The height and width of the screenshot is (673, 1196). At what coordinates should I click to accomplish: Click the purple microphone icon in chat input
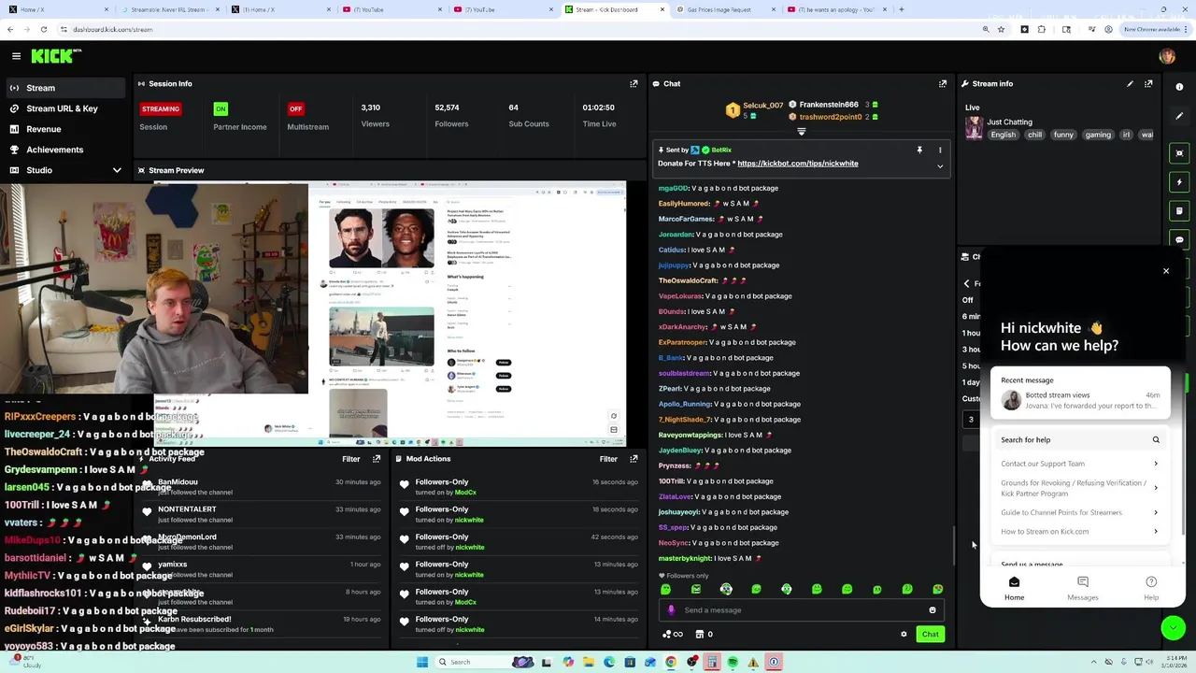click(671, 610)
